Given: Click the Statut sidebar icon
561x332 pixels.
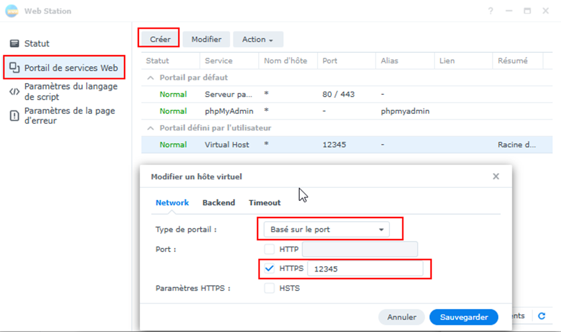Looking at the screenshot, I should click(x=15, y=44).
